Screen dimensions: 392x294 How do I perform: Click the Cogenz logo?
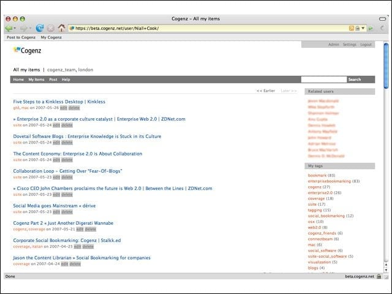point(27,50)
